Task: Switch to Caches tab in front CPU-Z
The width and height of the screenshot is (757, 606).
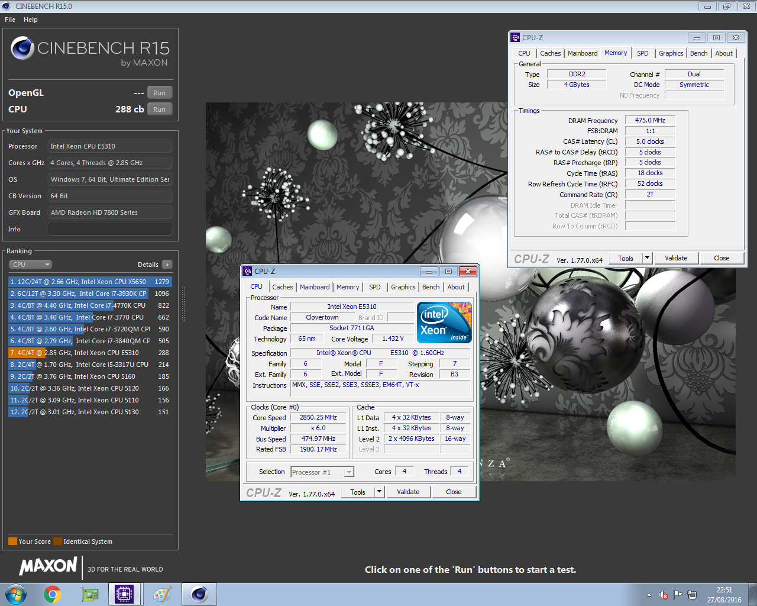Action: (283, 287)
